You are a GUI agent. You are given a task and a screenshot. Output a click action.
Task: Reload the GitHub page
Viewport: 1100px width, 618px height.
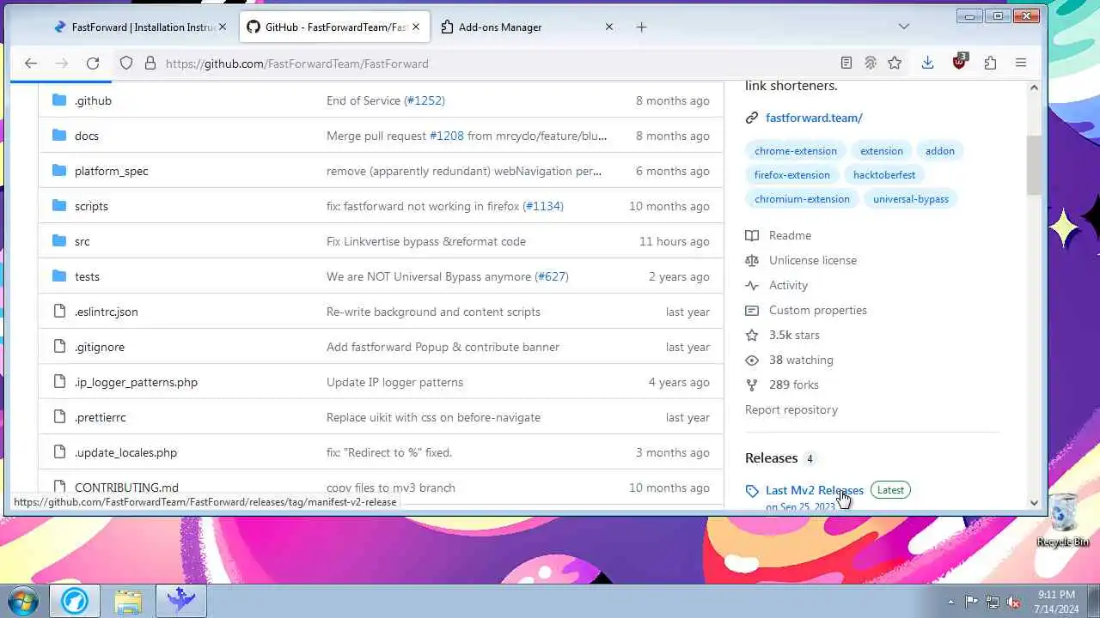[93, 64]
